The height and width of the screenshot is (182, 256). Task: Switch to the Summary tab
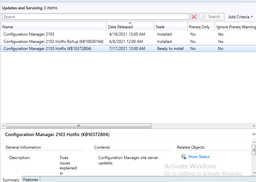(11, 180)
